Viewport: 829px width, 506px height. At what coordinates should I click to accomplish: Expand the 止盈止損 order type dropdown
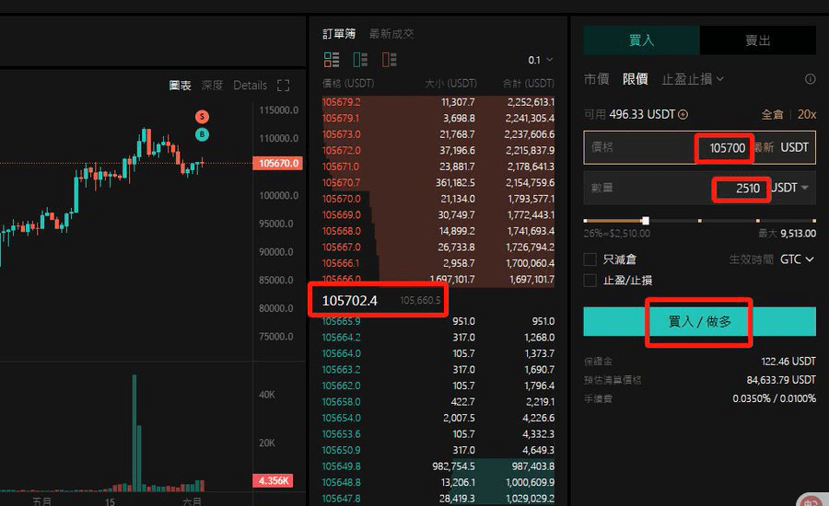pyautogui.click(x=693, y=79)
